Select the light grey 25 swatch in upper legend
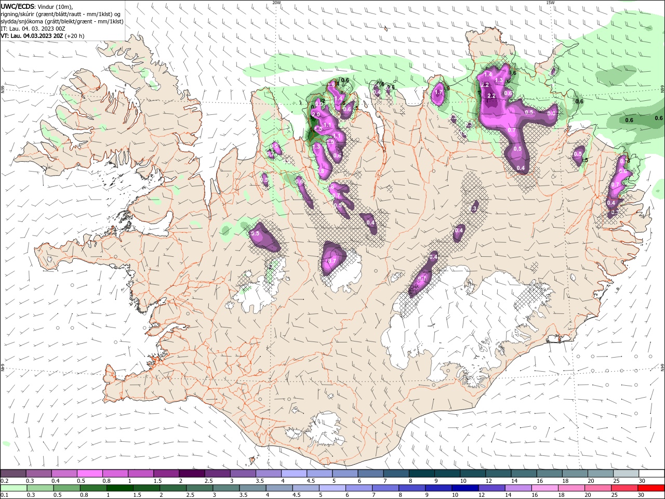The width and height of the screenshot is (665, 499). [x=626, y=474]
